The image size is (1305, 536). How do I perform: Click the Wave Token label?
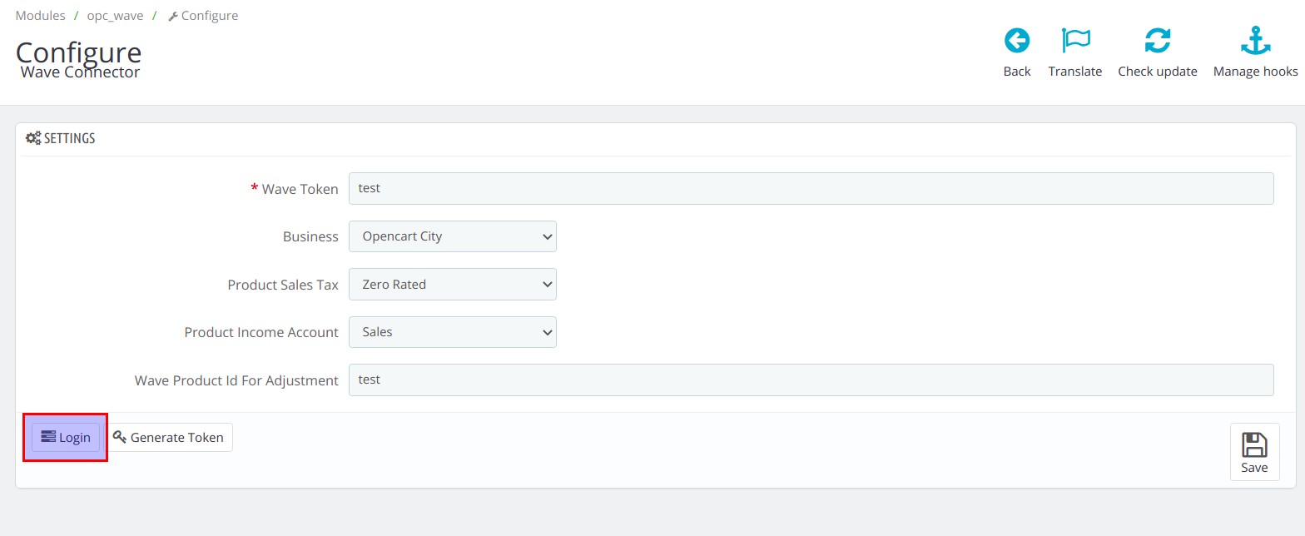click(300, 189)
